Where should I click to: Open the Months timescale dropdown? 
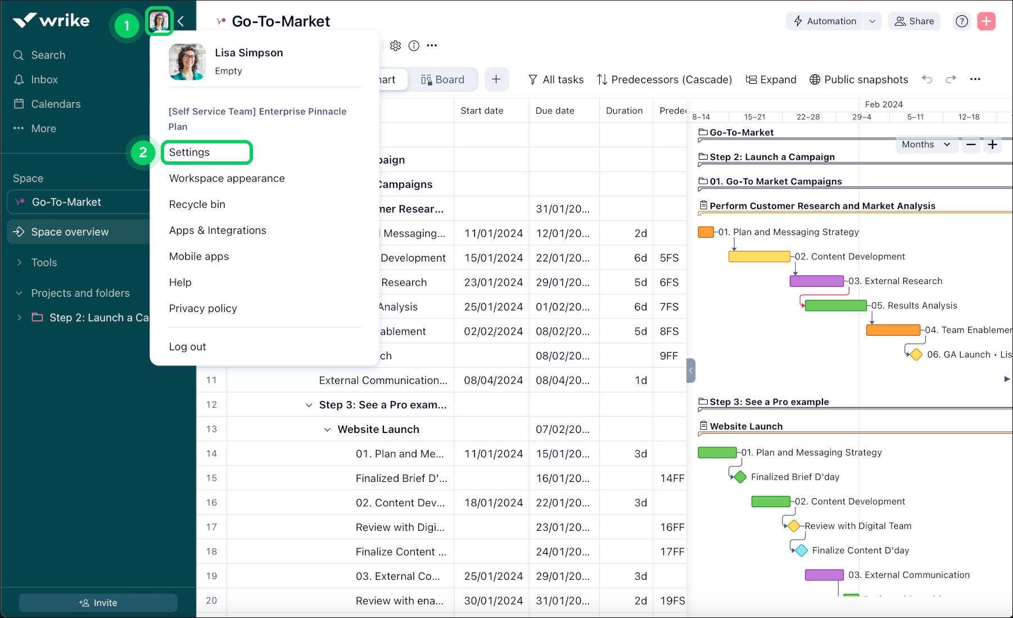(x=925, y=145)
